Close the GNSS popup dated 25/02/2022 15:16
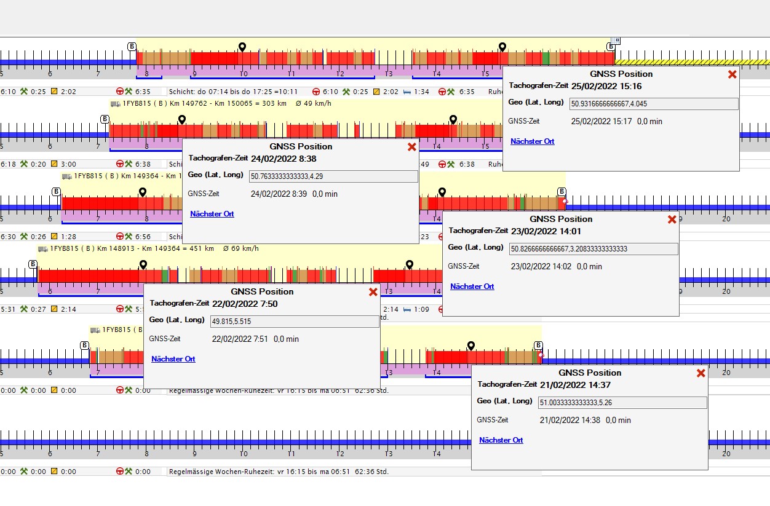The image size is (770, 506). point(732,74)
